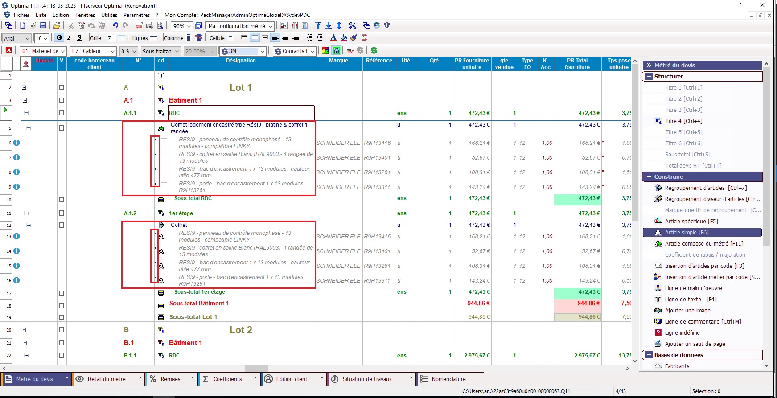Tick the checkbox for Lot 2 row
777x398 pixels.
coord(62,330)
